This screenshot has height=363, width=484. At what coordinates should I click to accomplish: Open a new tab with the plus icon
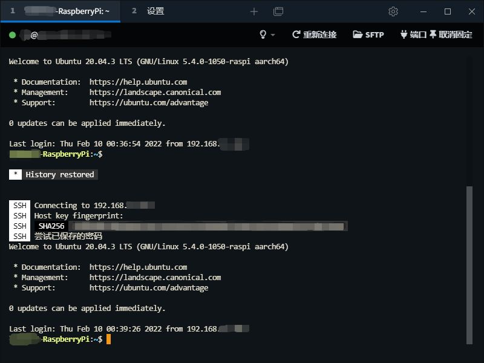pos(254,11)
